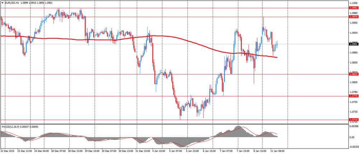
Task: Click the MACD scale value -0.00355
Action: click(x=354, y=147)
